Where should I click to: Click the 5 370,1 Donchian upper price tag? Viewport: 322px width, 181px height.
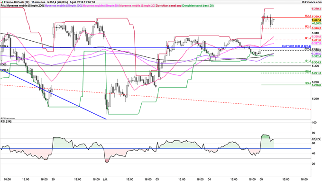point(316,9)
